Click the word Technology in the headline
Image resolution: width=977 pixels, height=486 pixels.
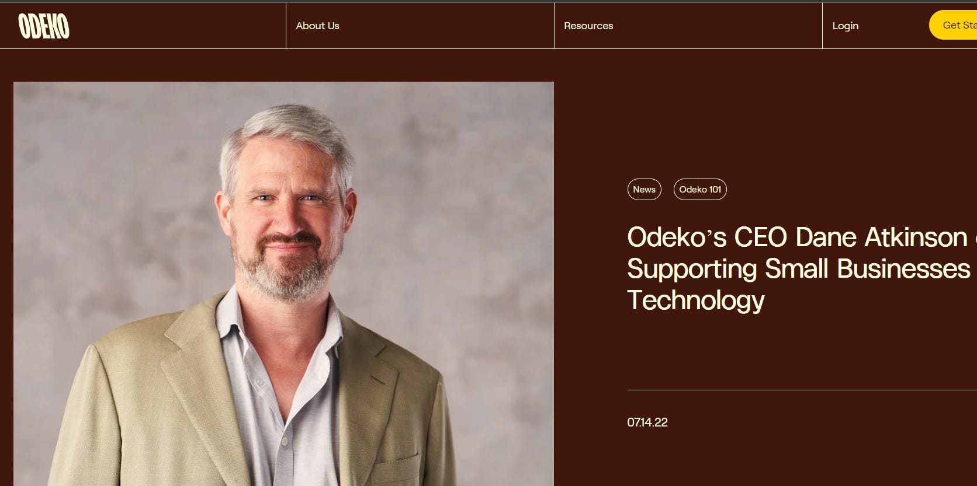(695, 300)
